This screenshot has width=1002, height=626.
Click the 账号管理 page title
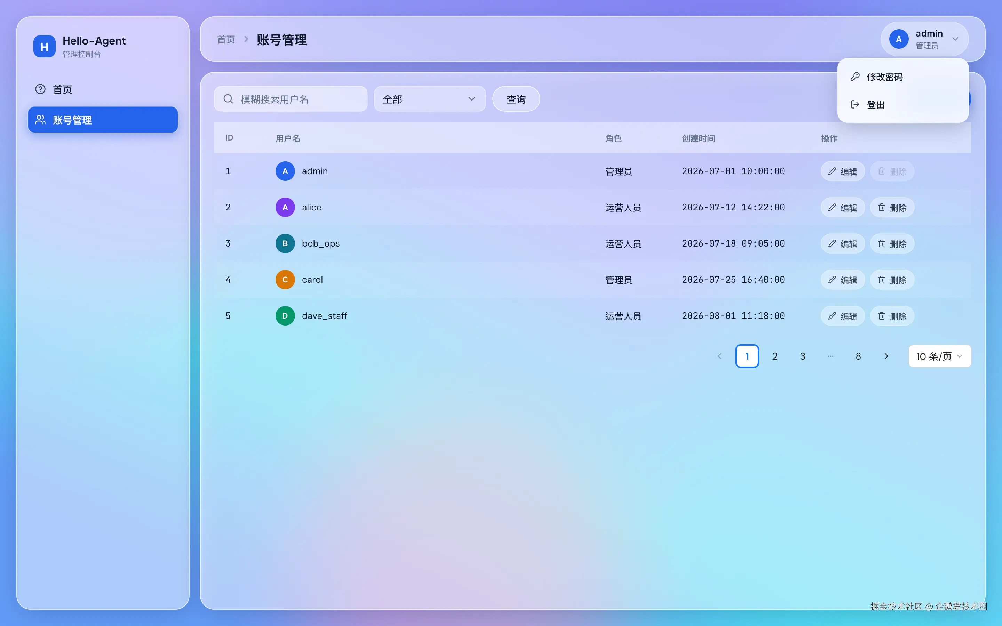tap(281, 40)
